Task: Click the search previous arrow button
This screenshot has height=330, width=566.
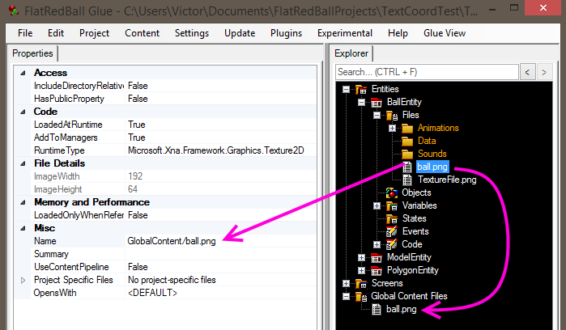Action: pos(527,72)
